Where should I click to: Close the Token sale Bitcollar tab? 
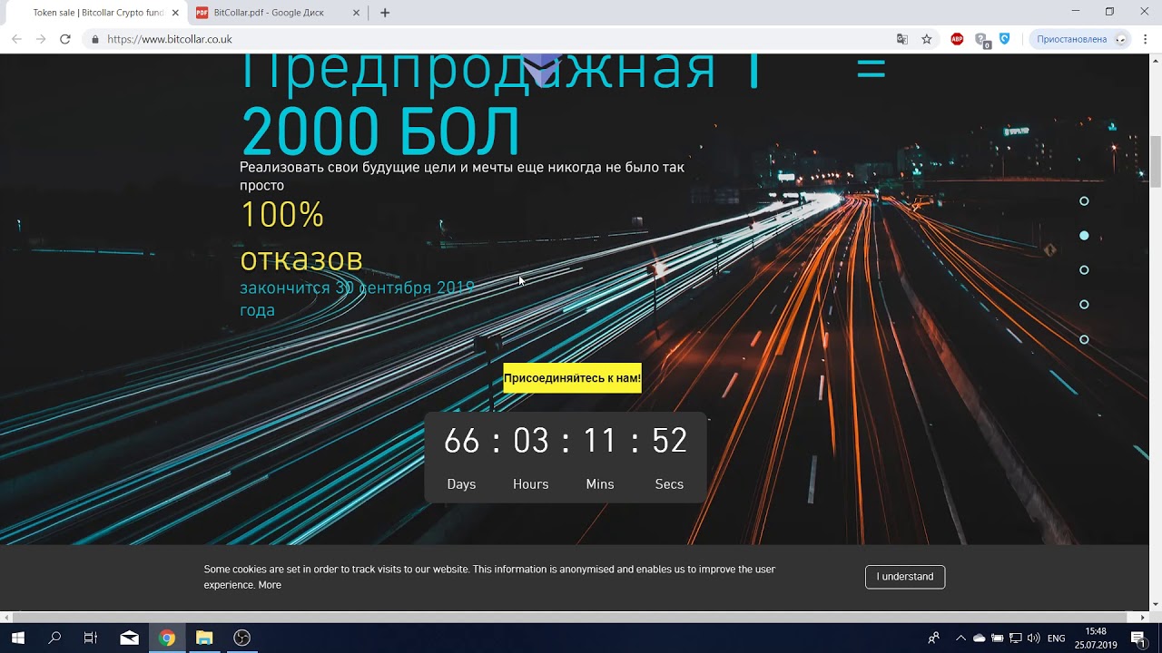[x=175, y=13]
